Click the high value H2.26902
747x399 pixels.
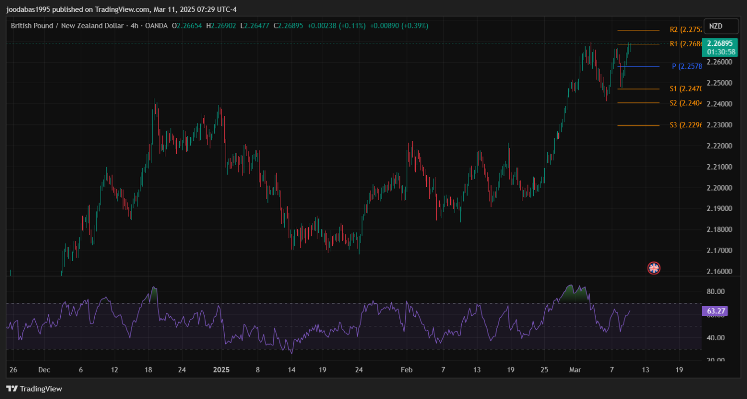(x=221, y=25)
